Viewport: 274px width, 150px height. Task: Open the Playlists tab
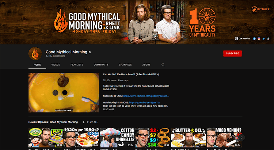[77, 65]
